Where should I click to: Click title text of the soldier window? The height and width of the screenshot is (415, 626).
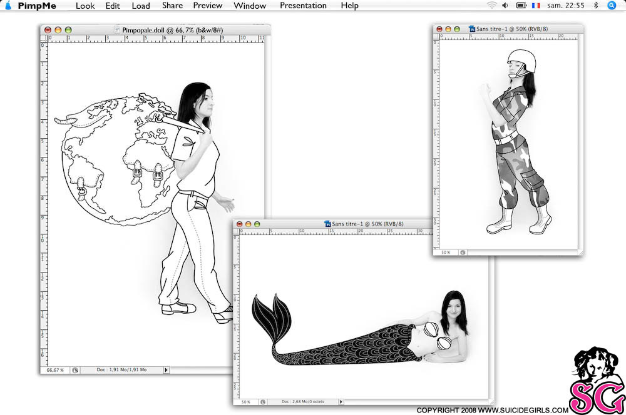[x=512, y=29]
